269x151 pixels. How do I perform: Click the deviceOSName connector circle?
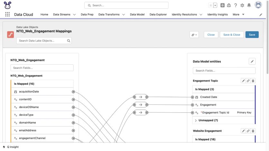(73, 107)
